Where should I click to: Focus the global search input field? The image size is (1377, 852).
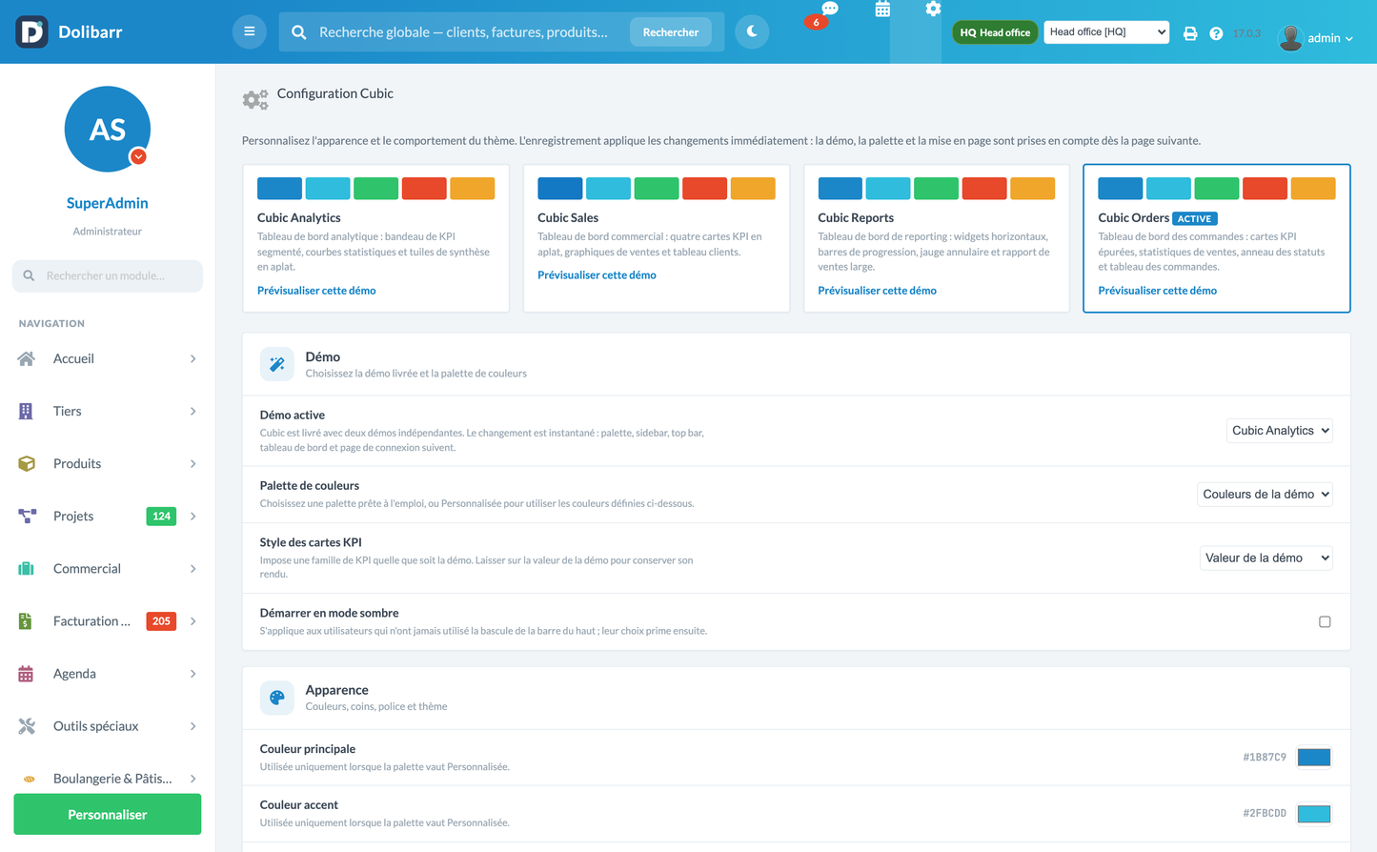click(465, 32)
